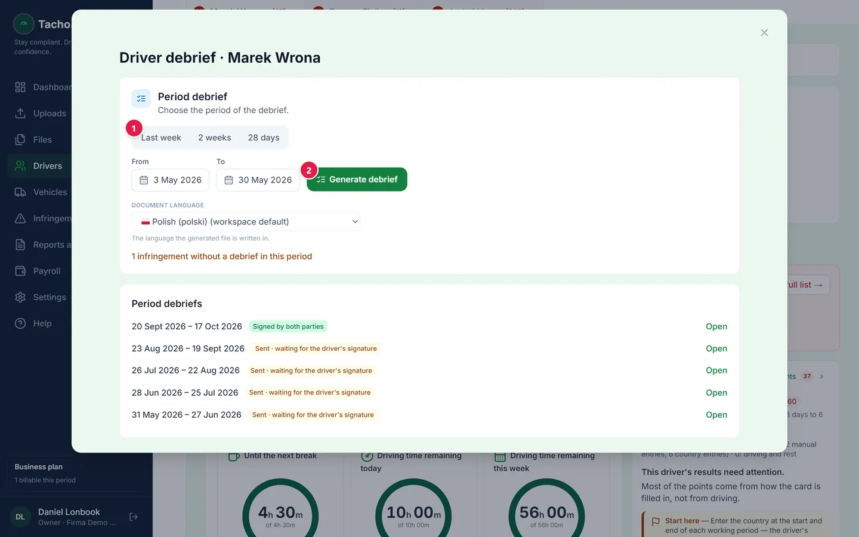Click the To field calendar icon
Image resolution: width=859 pixels, height=537 pixels.
pyautogui.click(x=228, y=180)
